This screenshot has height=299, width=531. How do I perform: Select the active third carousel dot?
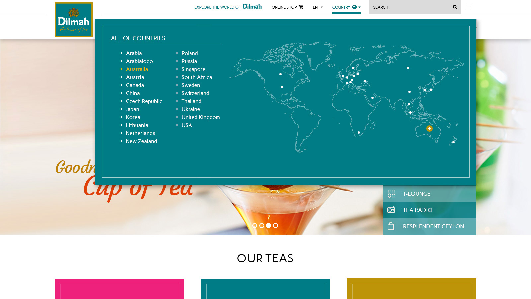click(268, 226)
